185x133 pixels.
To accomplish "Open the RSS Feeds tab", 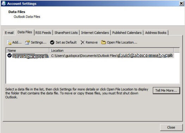I will [43, 33].
